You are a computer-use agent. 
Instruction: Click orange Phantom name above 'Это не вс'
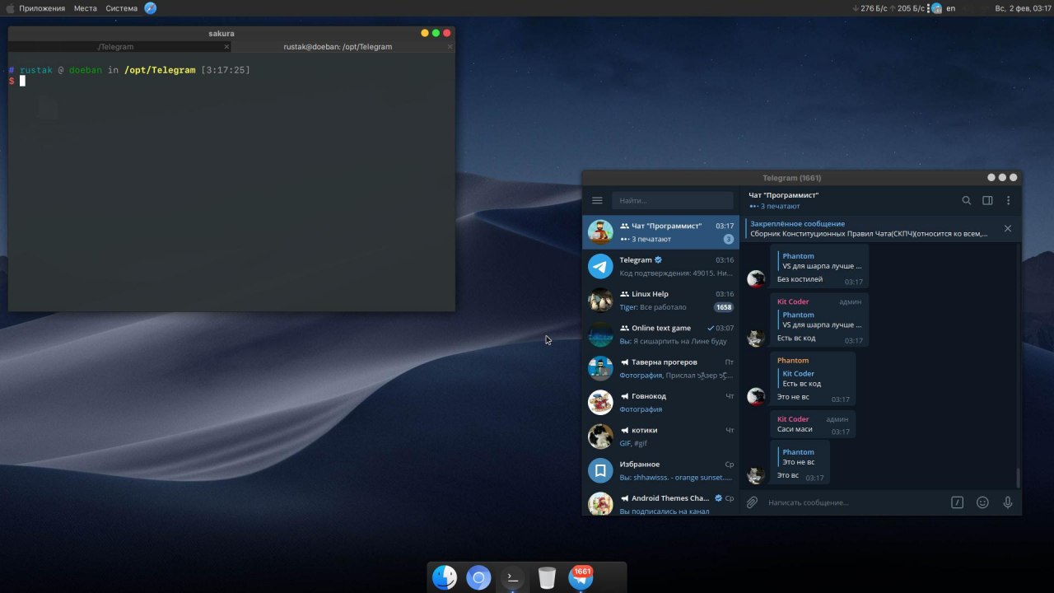tap(793, 360)
